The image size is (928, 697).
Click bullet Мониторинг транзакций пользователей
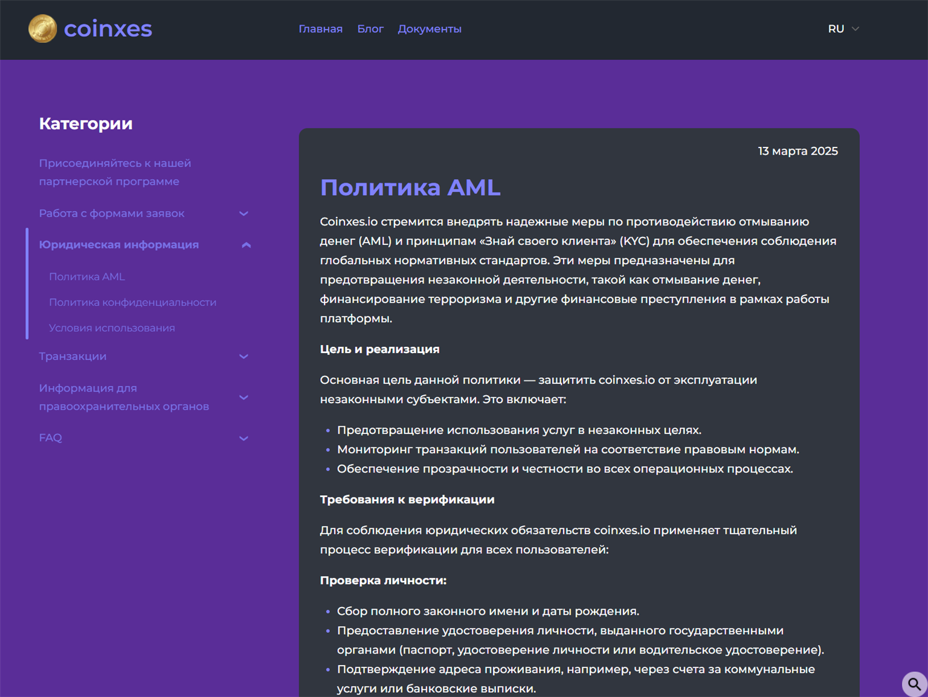click(568, 450)
